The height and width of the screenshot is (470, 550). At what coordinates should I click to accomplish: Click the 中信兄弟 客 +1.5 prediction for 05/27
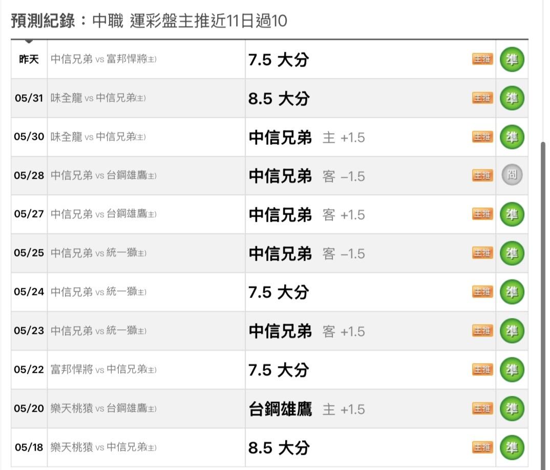point(307,215)
